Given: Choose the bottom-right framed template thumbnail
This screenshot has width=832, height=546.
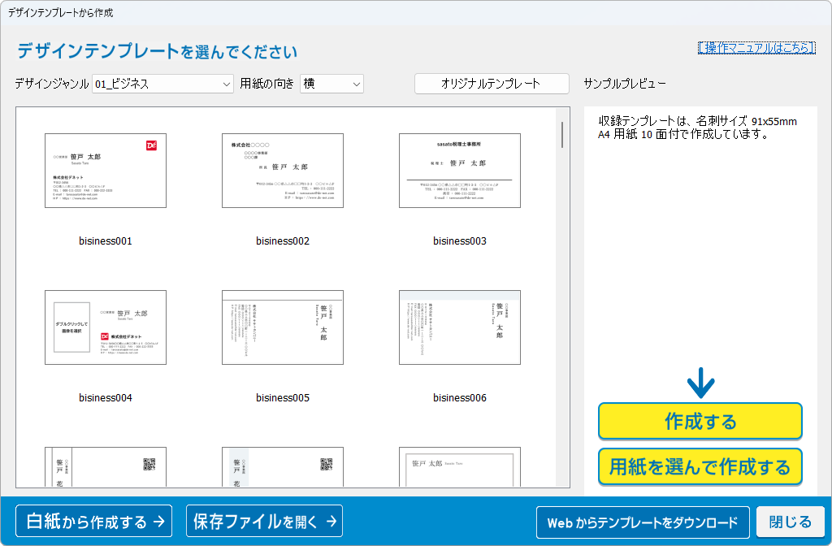Looking at the screenshot, I should pos(460,467).
